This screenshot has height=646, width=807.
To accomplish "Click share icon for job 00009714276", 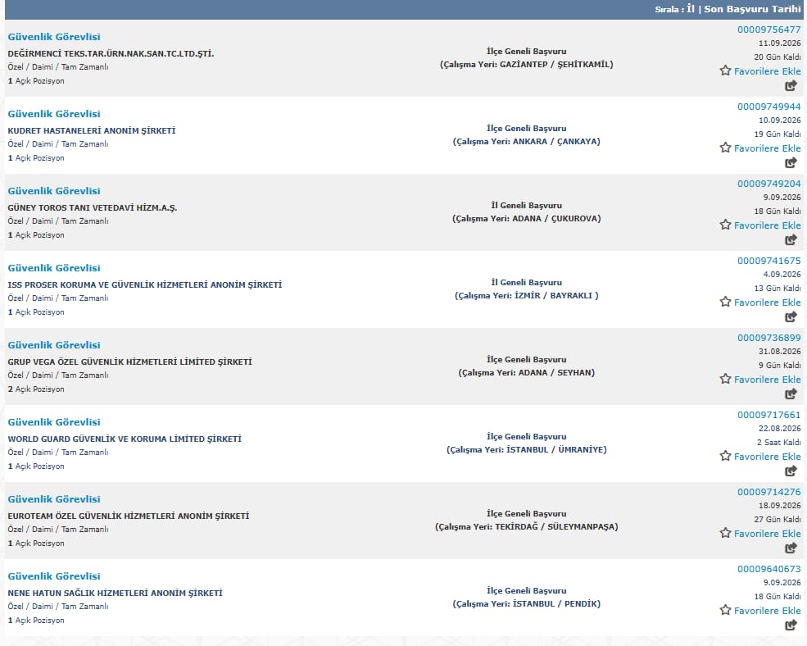I will 791,548.
